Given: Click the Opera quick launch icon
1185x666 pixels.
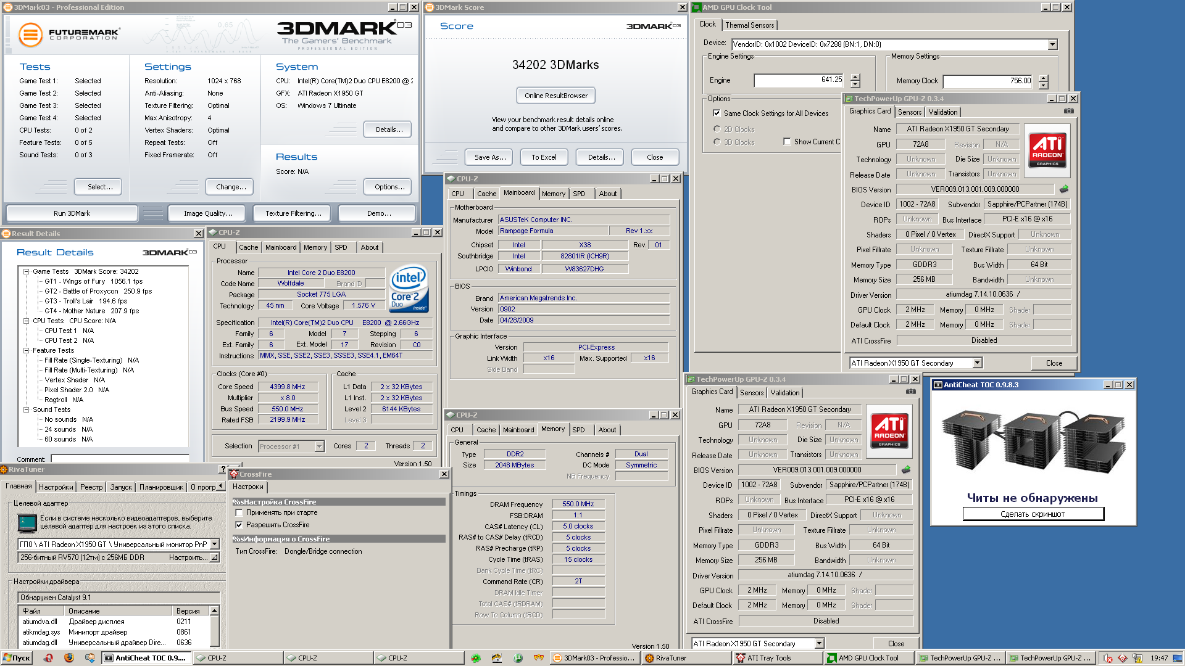Looking at the screenshot, I should (48, 658).
